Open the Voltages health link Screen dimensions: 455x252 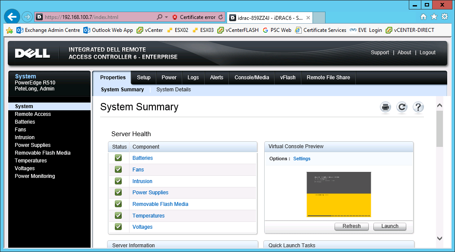coord(142,227)
